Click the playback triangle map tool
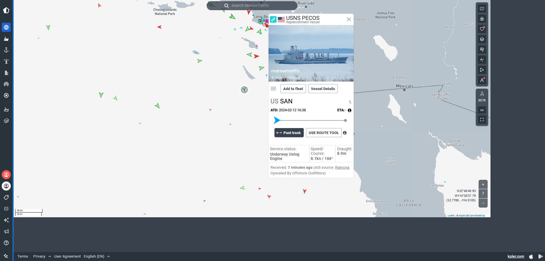545x261 pixels. (x=482, y=70)
